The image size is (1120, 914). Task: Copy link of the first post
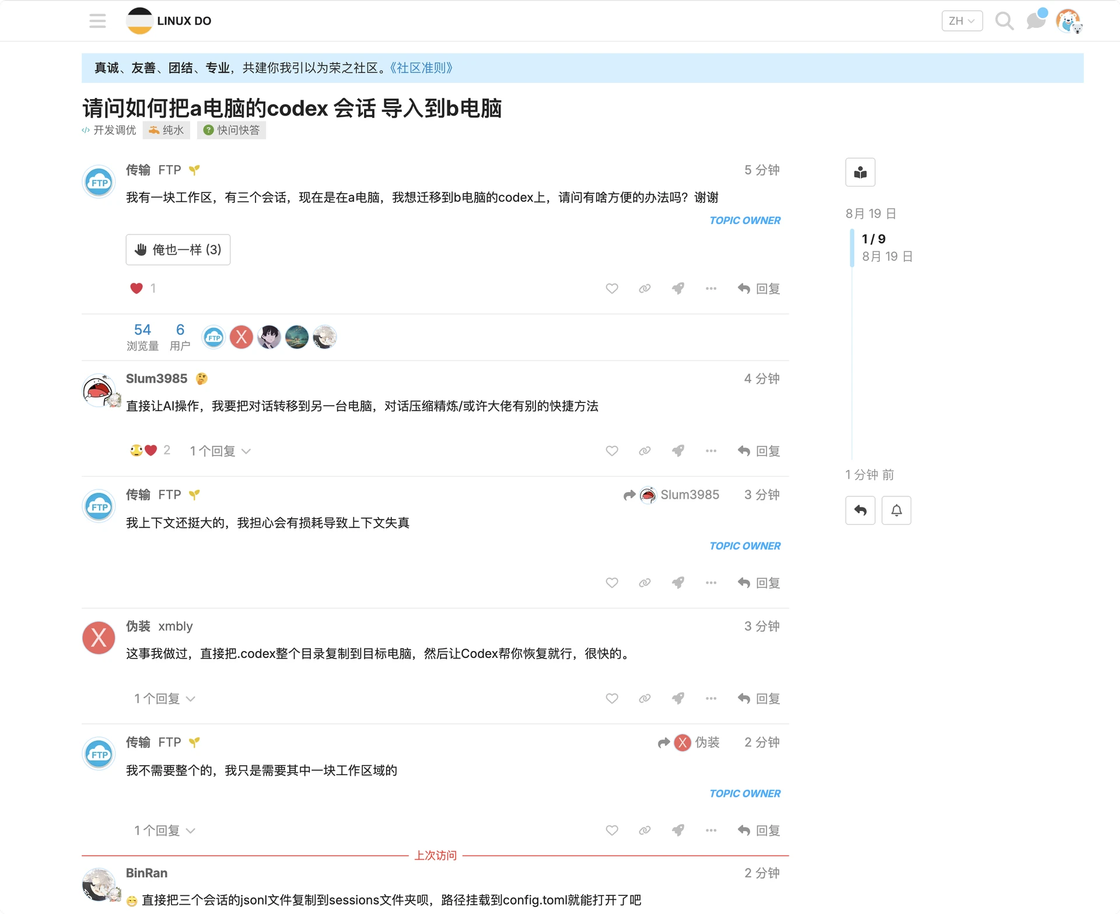[x=645, y=289]
